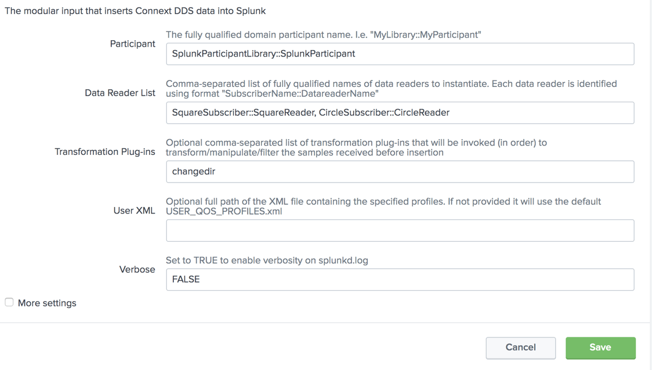Click the SubscriberName::DatareaderName format description
Viewport: 652px width, 370px height.
(391, 89)
